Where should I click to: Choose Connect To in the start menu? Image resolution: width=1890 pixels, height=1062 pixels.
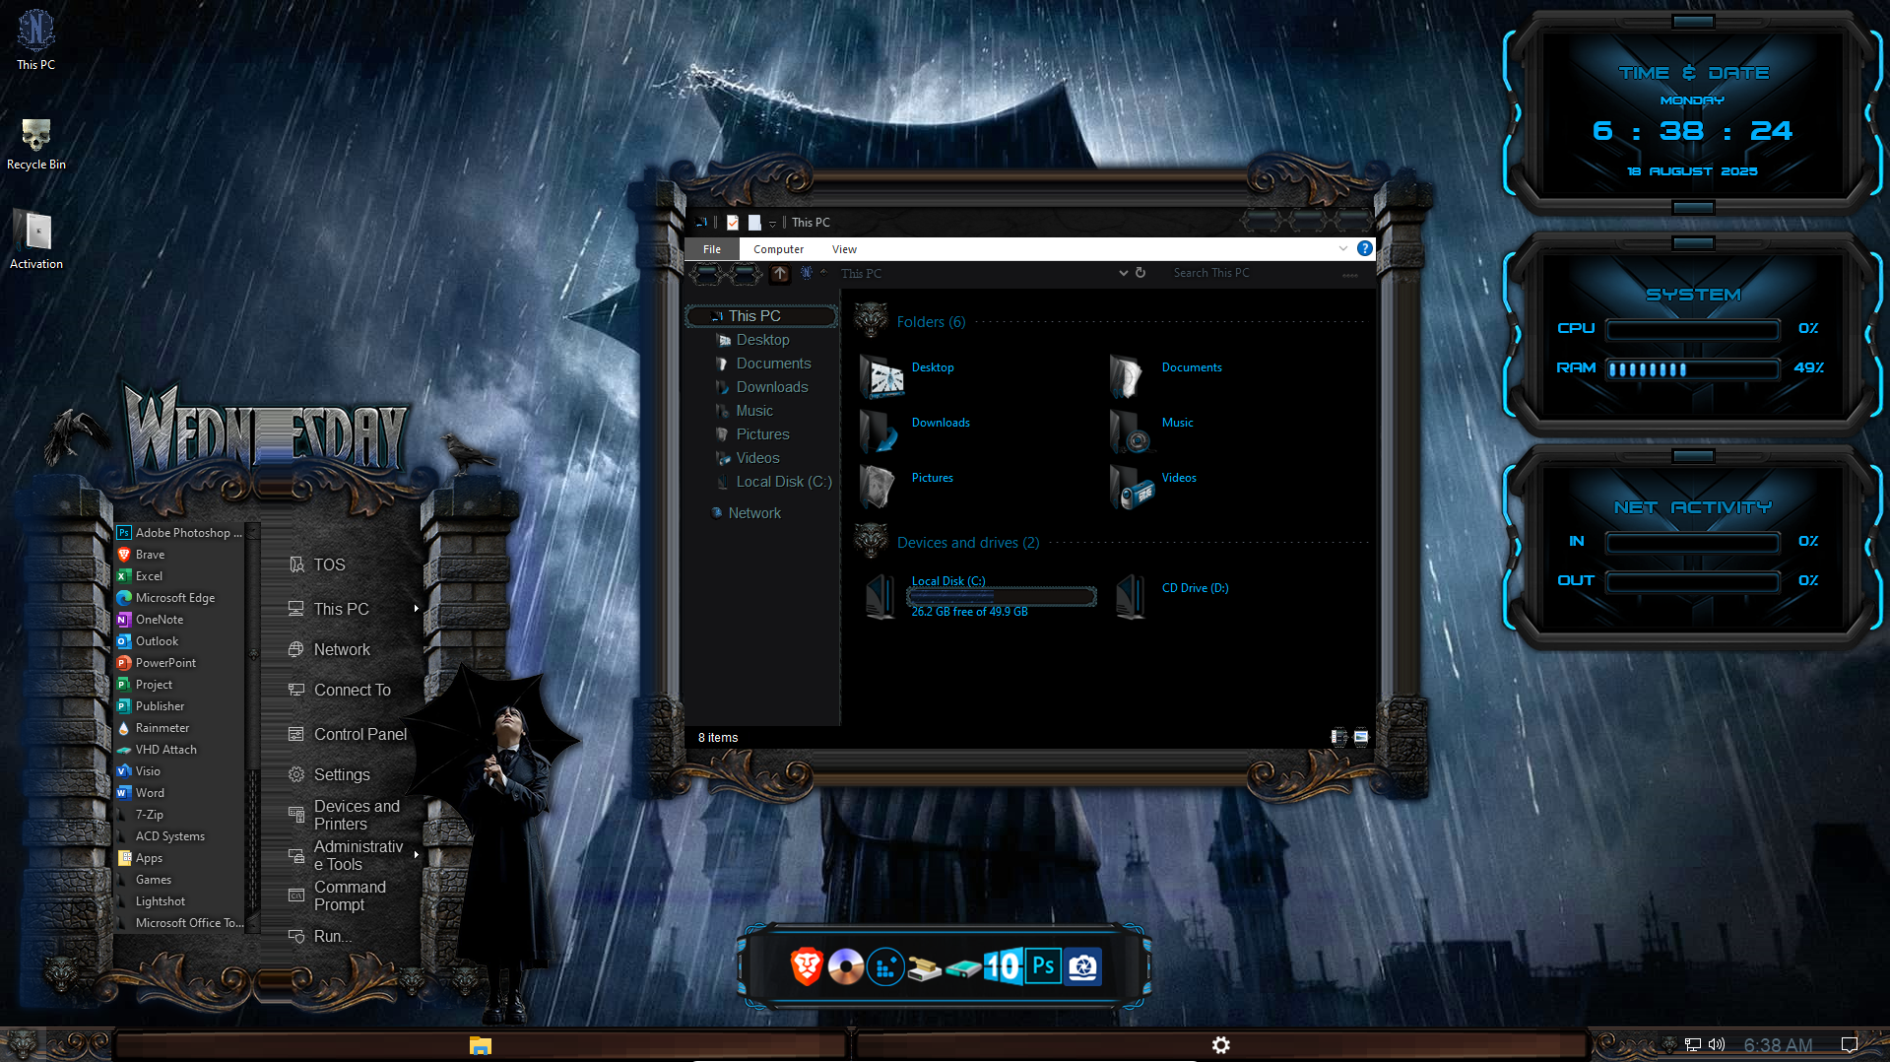tap(342, 691)
